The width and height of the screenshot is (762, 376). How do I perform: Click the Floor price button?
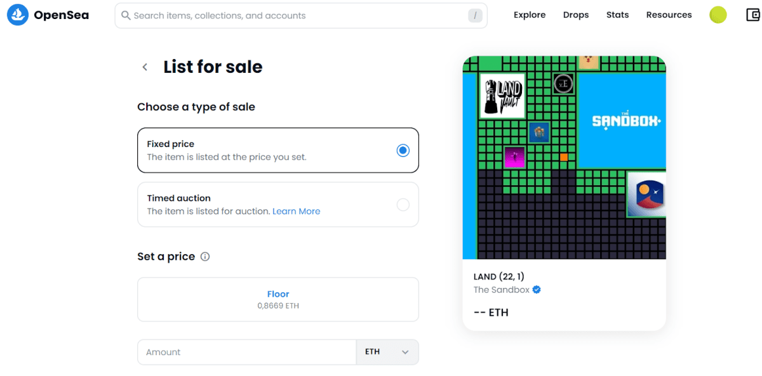tap(278, 299)
